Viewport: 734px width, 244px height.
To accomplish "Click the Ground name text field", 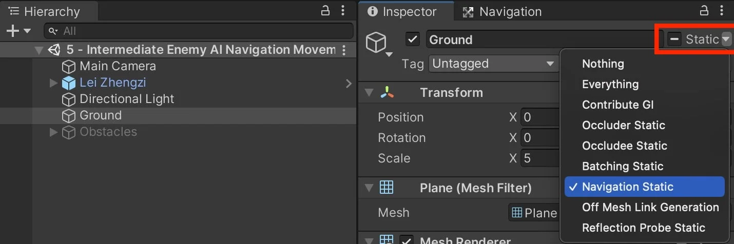I will 538,39.
